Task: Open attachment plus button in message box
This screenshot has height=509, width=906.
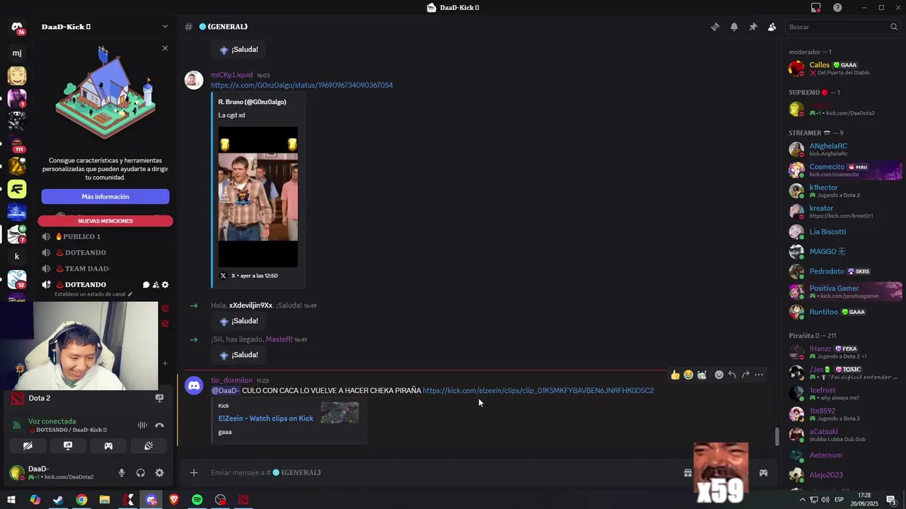Action: 194,472
